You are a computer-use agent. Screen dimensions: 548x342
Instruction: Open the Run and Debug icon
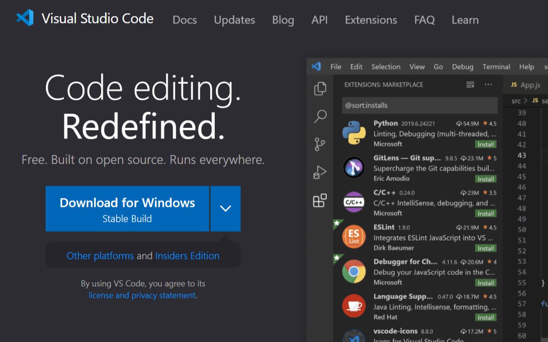coord(320,172)
